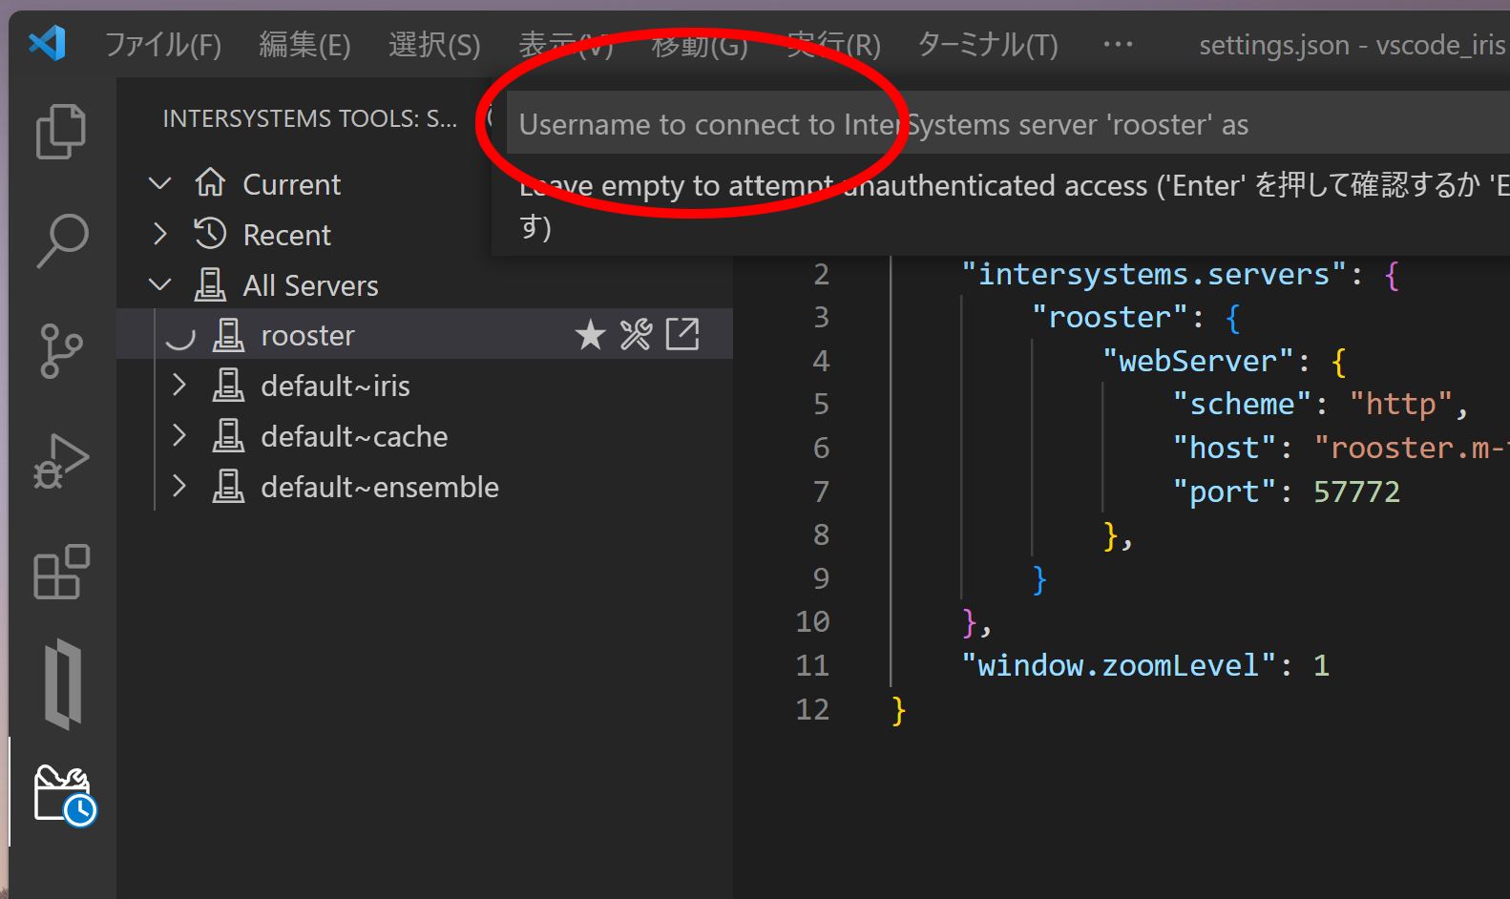Select the default~ensemble server entry
The height and width of the screenshot is (899, 1510).
(379, 487)
